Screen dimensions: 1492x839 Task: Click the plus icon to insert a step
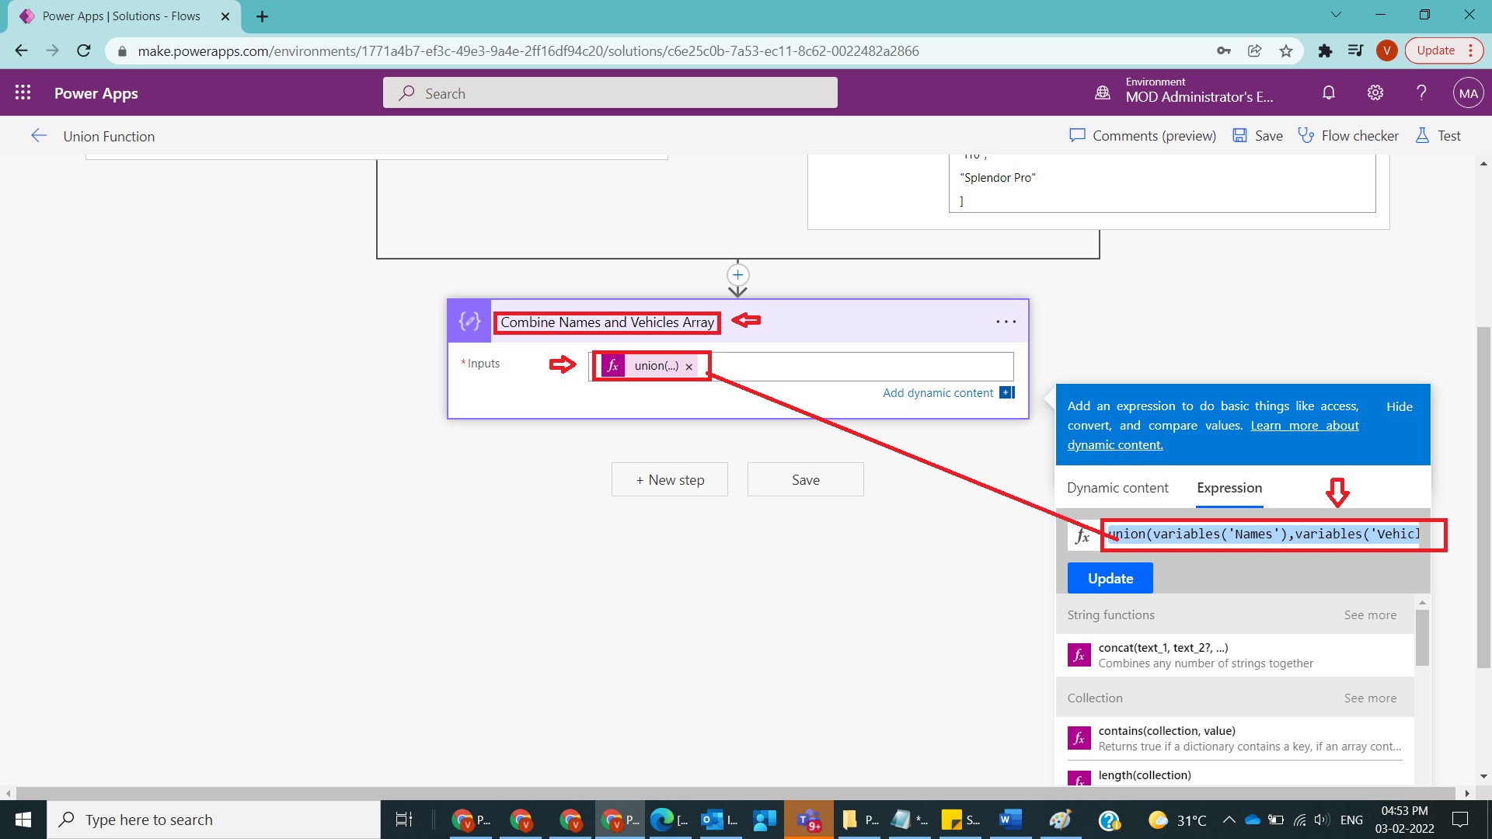tap(737, 275)
